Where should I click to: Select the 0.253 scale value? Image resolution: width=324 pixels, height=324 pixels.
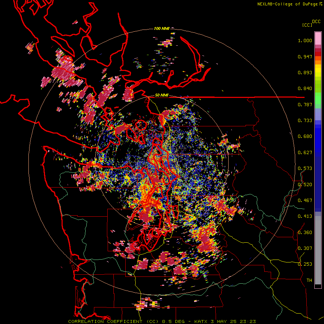click(x=305, y=264)
